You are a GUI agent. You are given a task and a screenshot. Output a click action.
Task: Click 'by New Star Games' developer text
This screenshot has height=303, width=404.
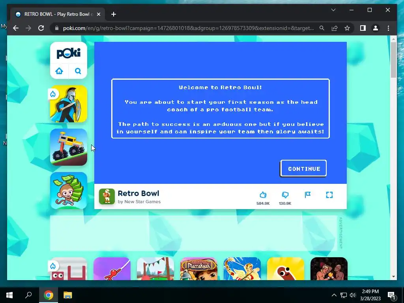pos(139,202)
